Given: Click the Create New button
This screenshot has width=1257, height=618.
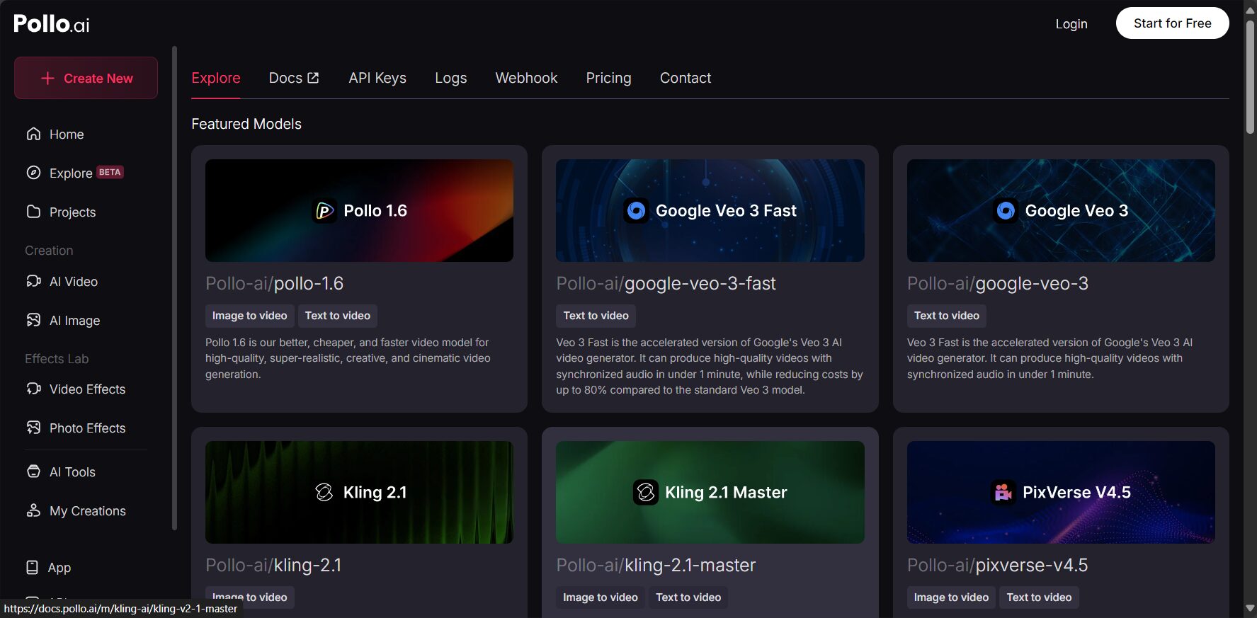Looking at the screenshot, I should 86,78.
